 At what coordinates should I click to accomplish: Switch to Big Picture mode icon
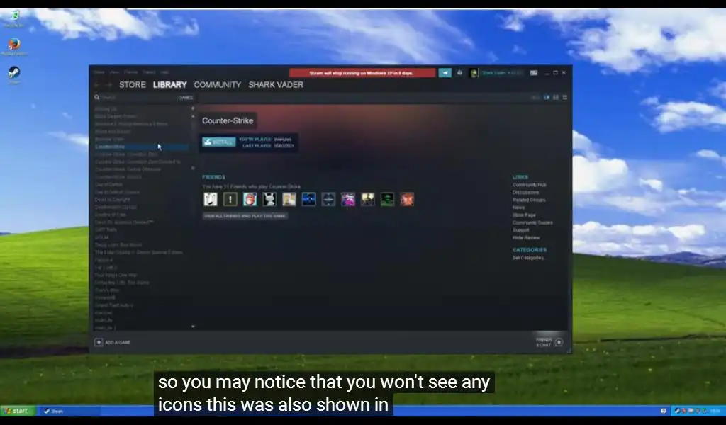coord(534,73)
